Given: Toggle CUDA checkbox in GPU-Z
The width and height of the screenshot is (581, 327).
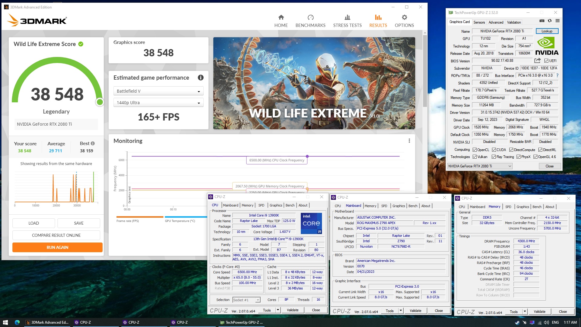Looking at the screenshot, I should [x=494, y=150].
